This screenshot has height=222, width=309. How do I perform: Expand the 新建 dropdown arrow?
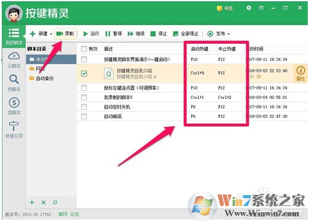(x=51, y=34)
